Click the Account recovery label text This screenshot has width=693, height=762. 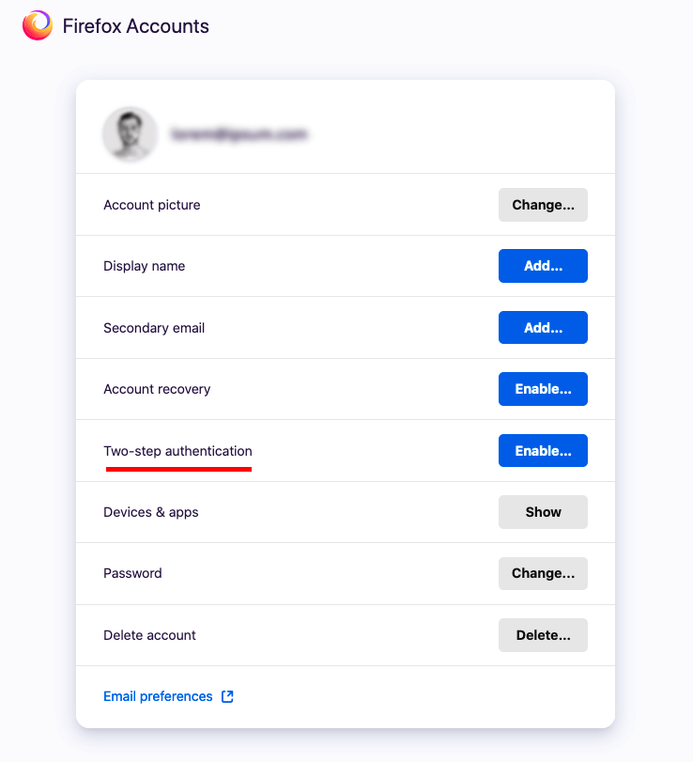tap(157, 389)
